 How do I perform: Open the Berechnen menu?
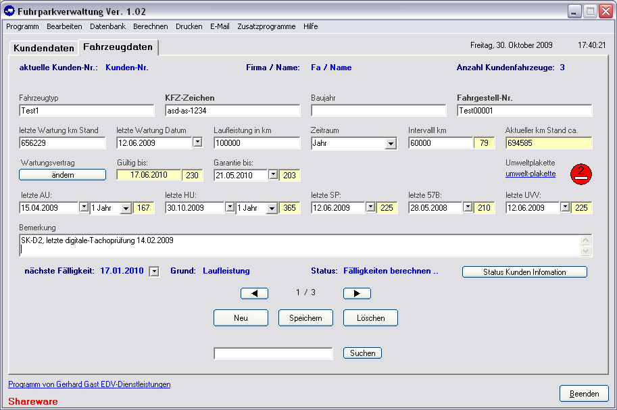[x=151, y=26]
